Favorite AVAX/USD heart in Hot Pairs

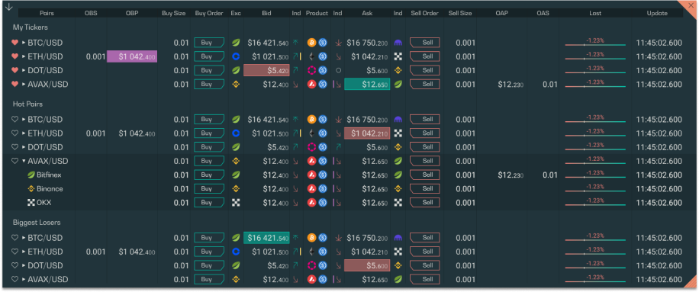coord(14,161)
